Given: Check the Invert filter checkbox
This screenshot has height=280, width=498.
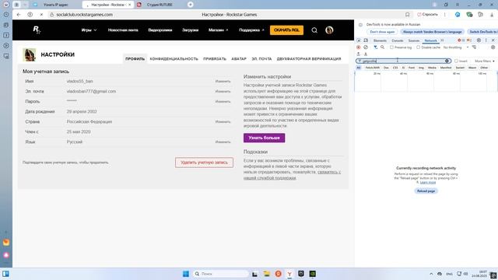Looking at the screenshot, I should 456,61.
